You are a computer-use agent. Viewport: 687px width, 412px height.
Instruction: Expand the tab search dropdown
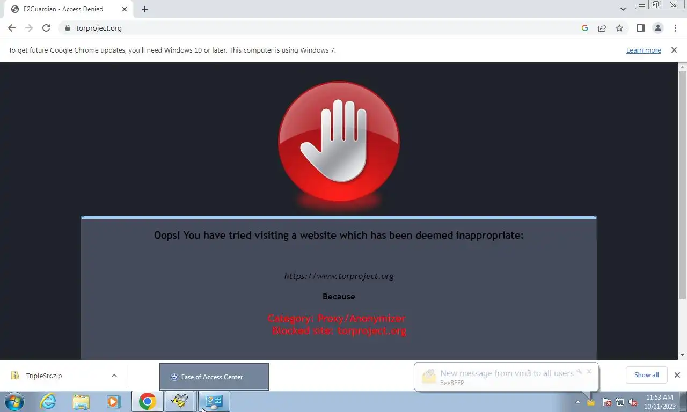623,9
